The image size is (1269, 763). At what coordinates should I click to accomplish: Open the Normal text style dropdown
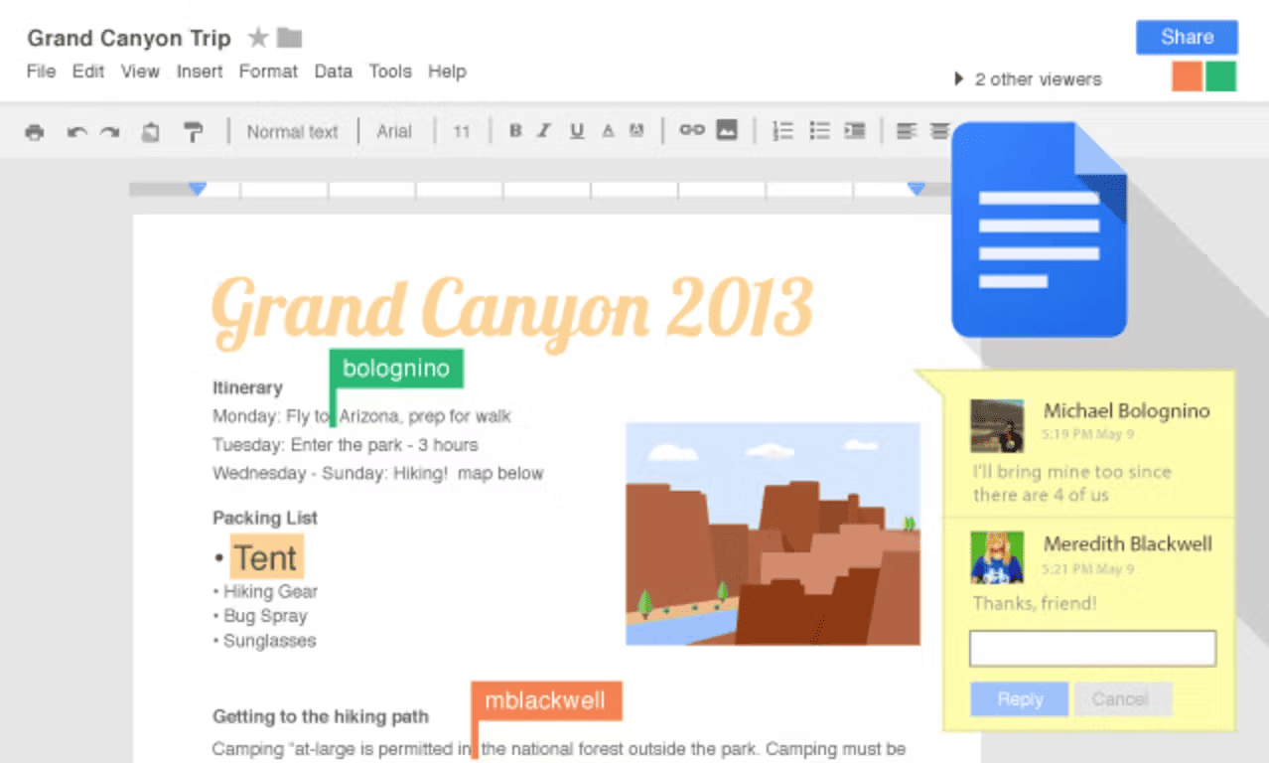coord(293,130)
